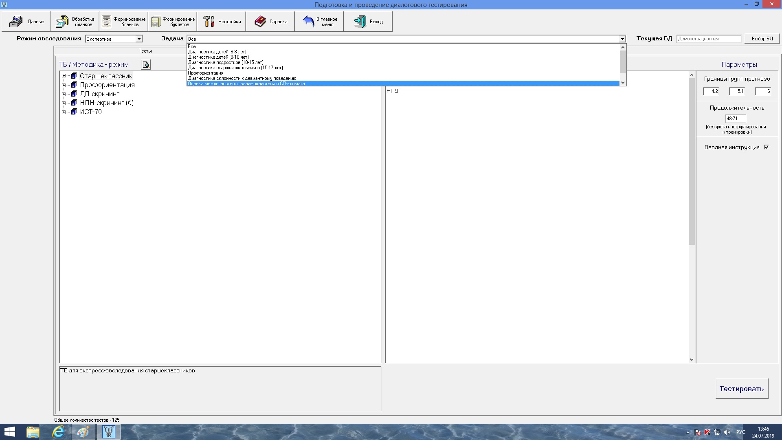Expand the ИСТ-70 tree node
The height and width of the screenshot is (440, 782).
(64, 112)
